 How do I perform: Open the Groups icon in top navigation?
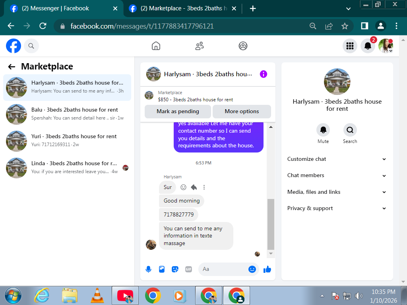point(243,46)
